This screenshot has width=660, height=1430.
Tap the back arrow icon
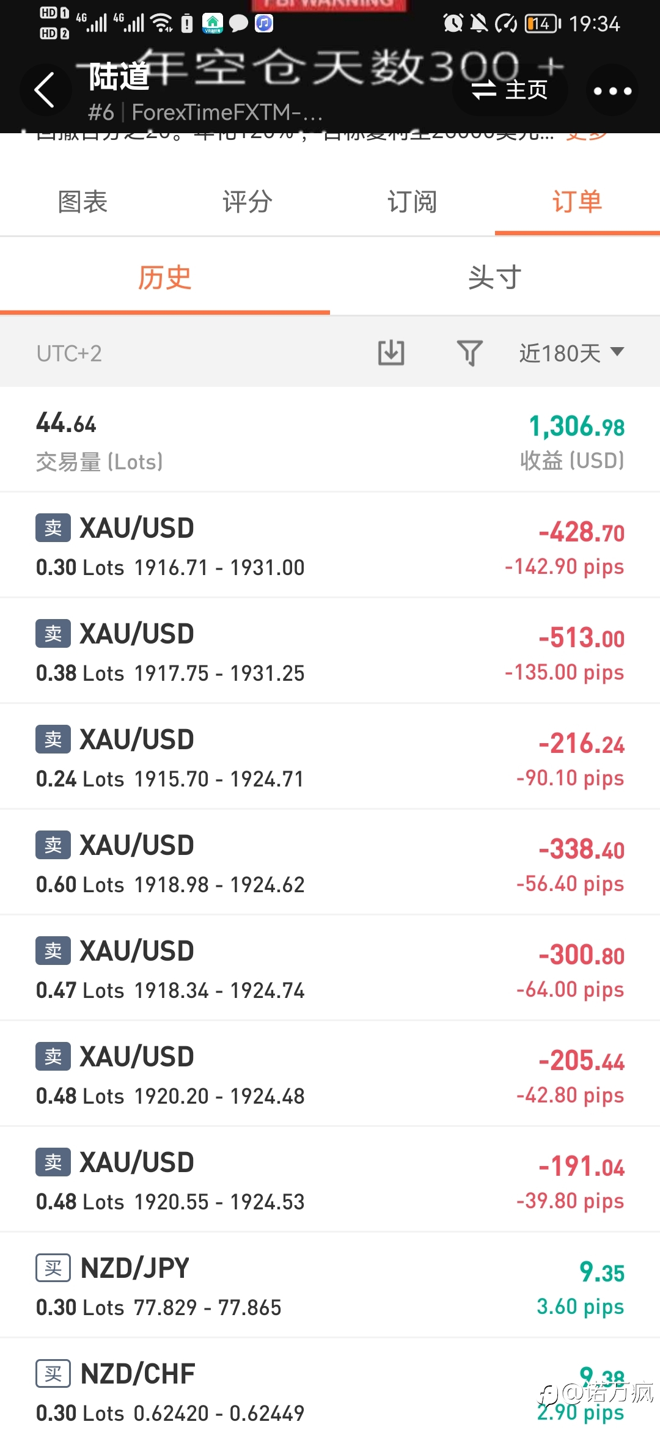[45, 90]
